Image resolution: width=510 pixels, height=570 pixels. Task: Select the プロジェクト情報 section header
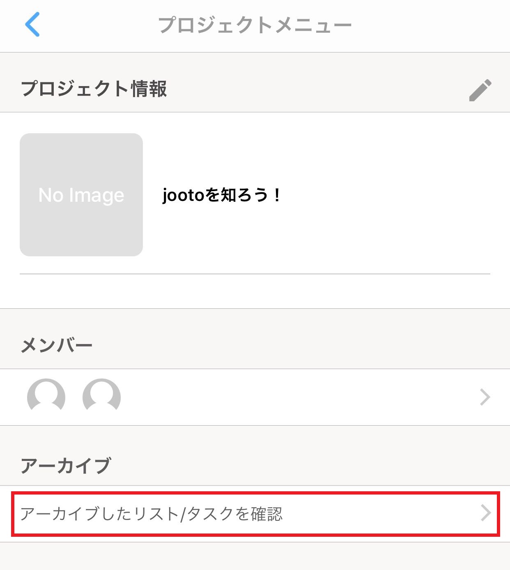94,89
